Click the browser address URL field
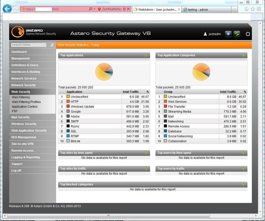265x221 pixels. coord(55,9)
